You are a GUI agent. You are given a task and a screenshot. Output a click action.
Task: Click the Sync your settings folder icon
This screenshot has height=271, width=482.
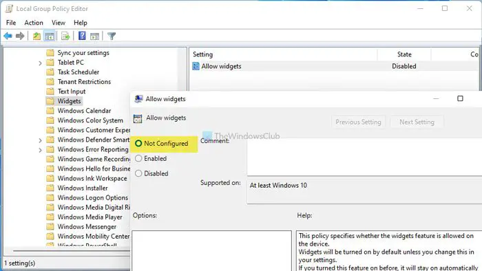50,53
